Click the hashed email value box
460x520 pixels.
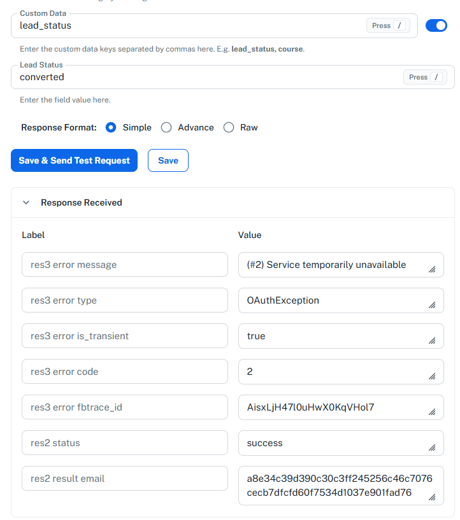pyautogui.click(x=341, y=486)
